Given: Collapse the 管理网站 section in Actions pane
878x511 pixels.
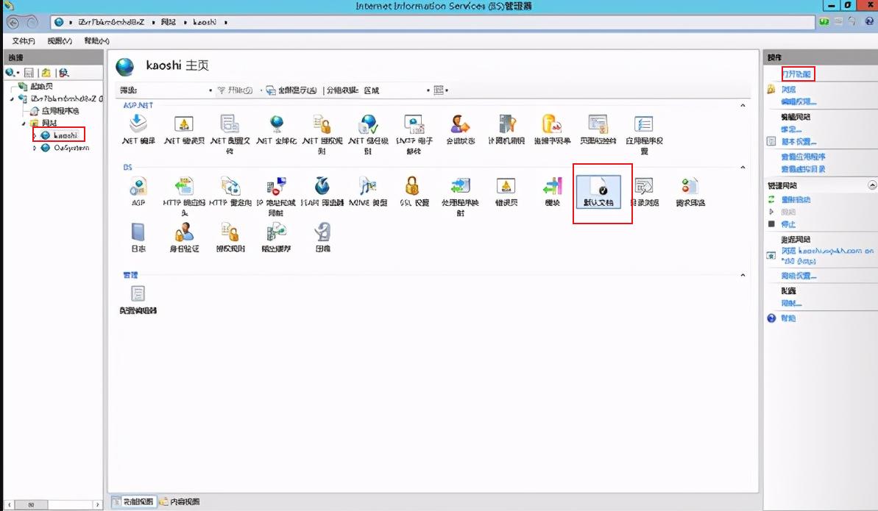Looking at the screenshot, I should point(872,185).
